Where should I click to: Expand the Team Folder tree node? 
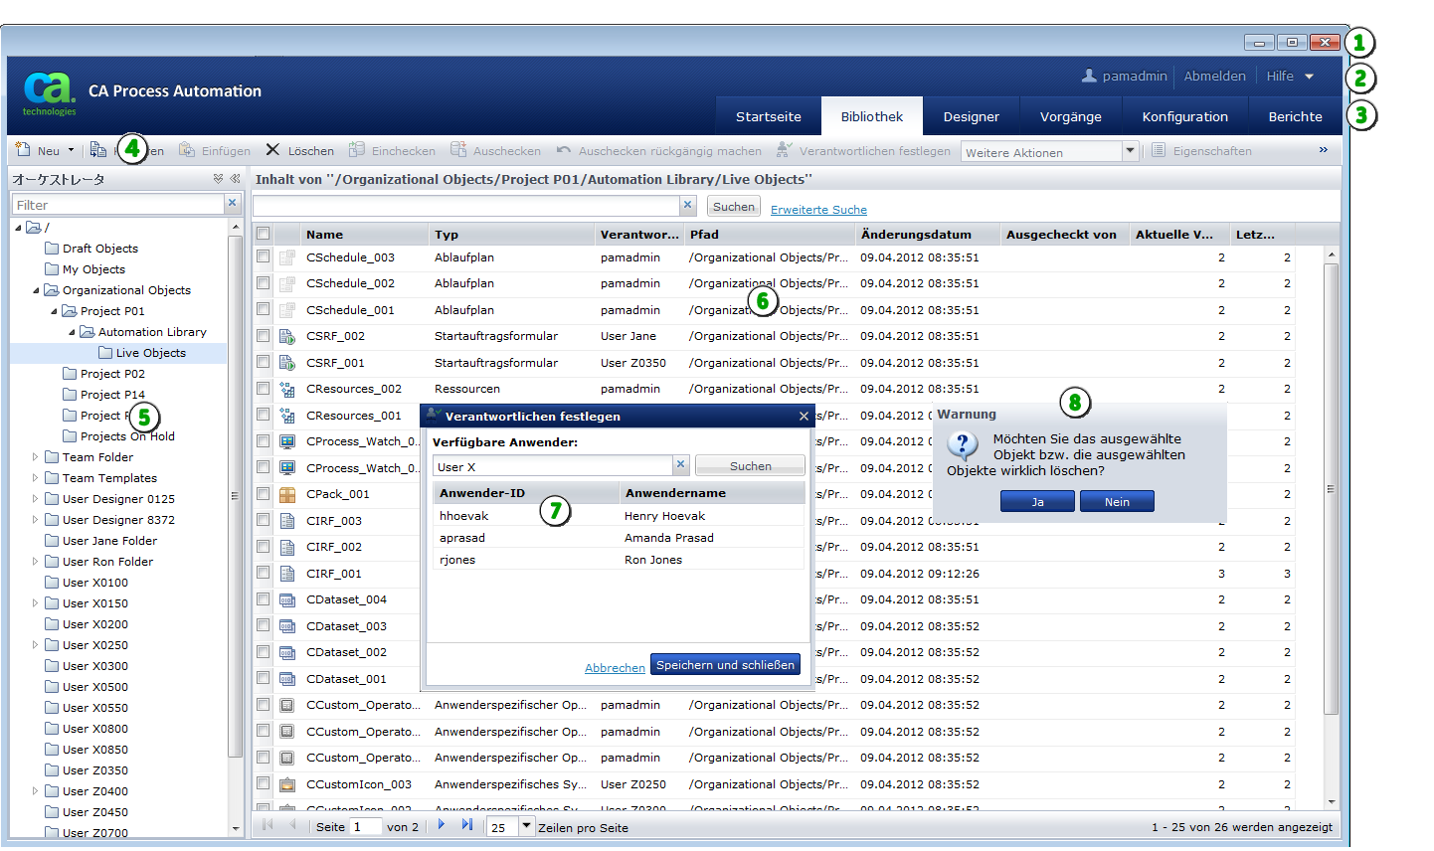(35, 457)
